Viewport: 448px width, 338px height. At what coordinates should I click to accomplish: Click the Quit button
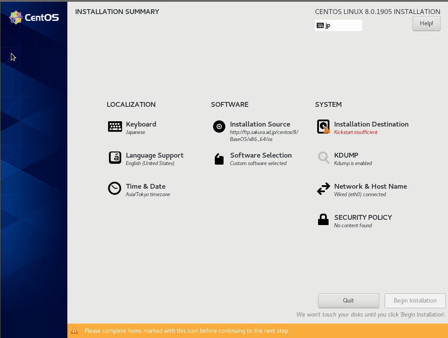click(x=349, y=300)
